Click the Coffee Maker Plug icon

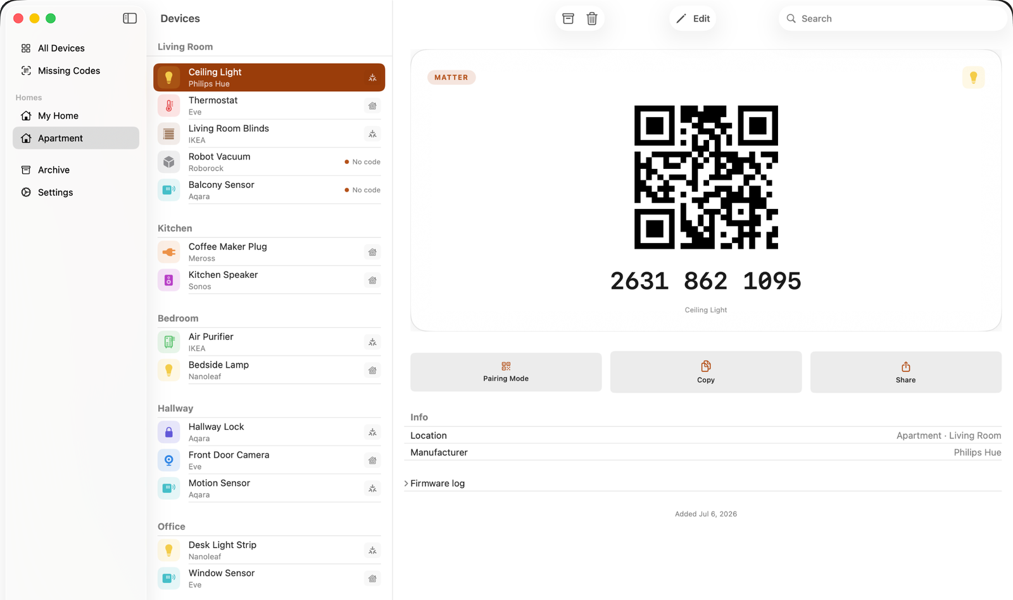168,252
